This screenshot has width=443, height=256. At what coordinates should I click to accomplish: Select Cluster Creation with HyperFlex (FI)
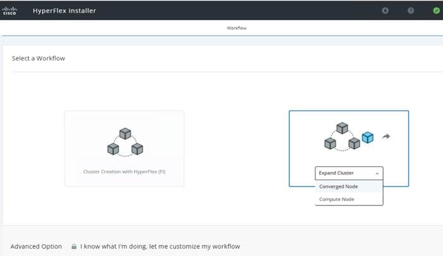[x=124, y=172]
